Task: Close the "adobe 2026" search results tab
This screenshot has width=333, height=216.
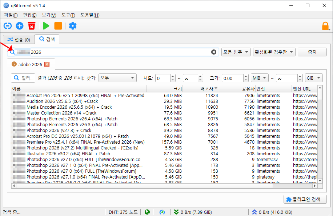Action: (x=47, y=64)
